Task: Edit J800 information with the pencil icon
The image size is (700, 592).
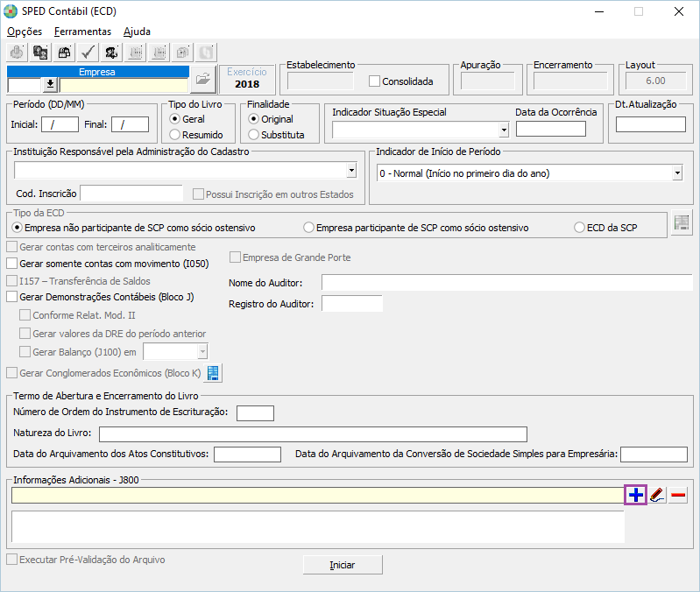Action: (657, 495)
